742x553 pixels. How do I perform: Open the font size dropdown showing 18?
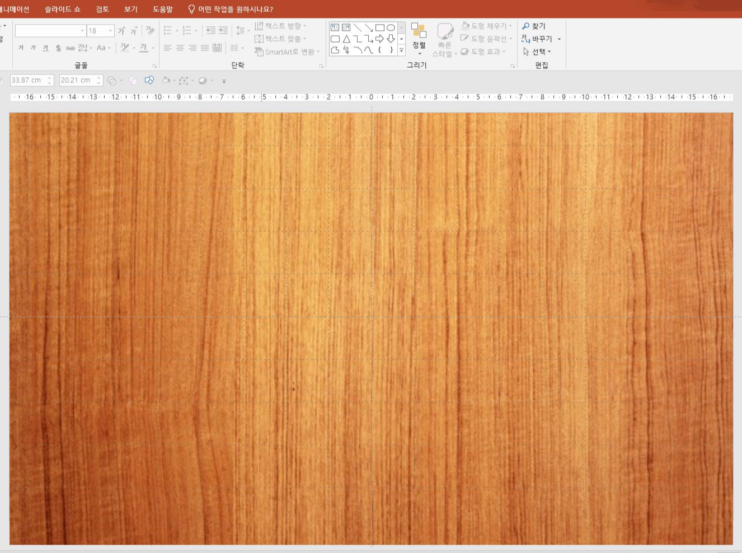point(110,31)
